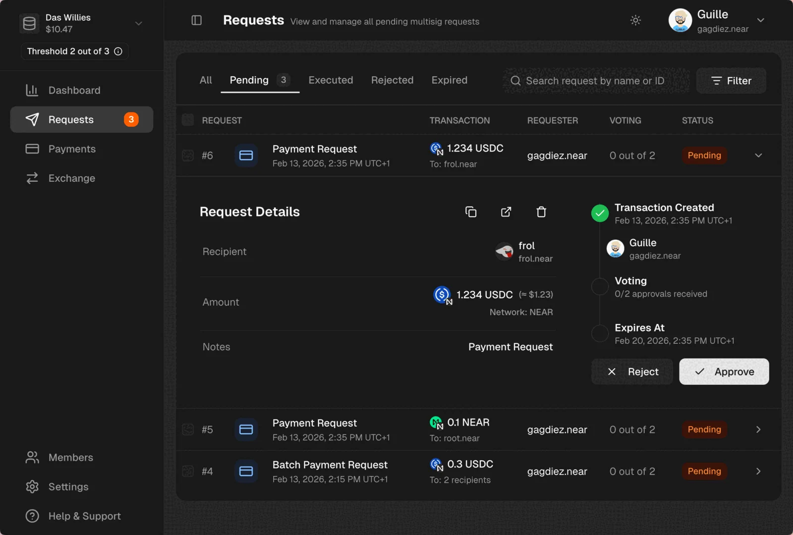The height and width of the screenshot is (535, 793).
Task: Collapse request #6 details chevron
Action: click(x=758, y=156)
